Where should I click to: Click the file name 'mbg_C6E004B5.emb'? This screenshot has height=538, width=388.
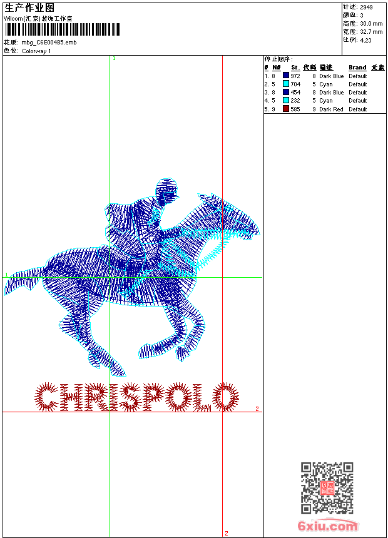[x=49, y=43]
